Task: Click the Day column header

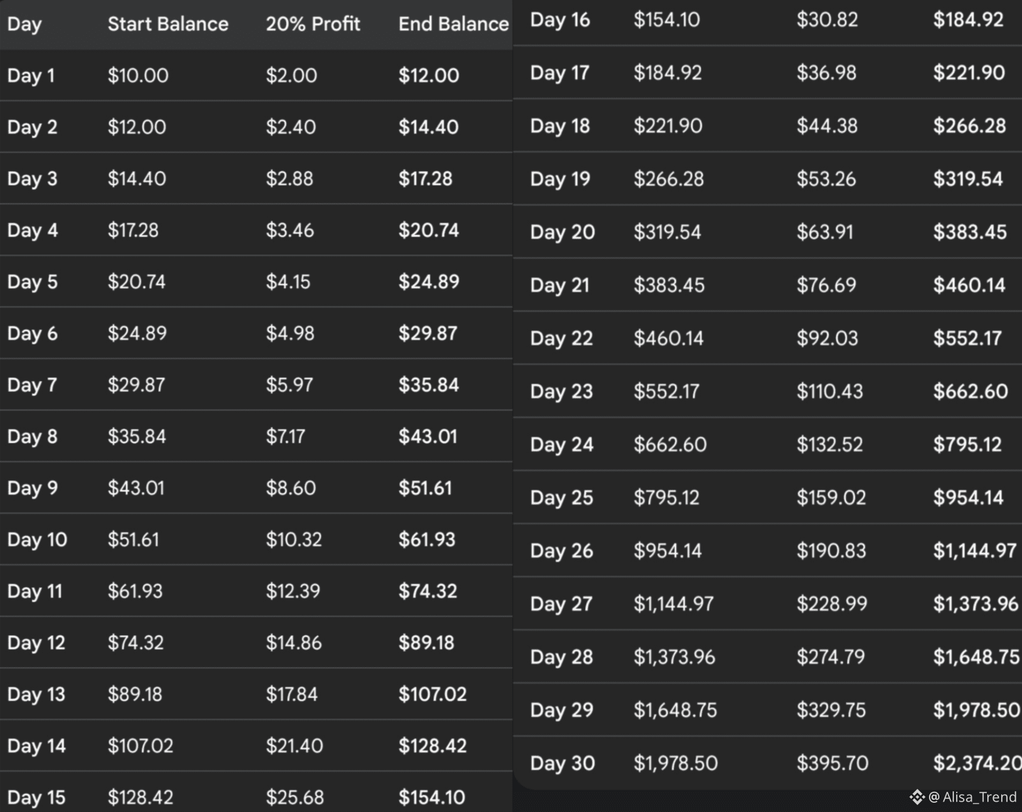Action: point(24,24)
